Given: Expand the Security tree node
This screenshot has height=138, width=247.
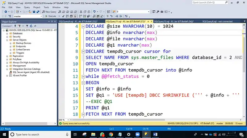Looking at the screenshot, I should coord(7,37).
